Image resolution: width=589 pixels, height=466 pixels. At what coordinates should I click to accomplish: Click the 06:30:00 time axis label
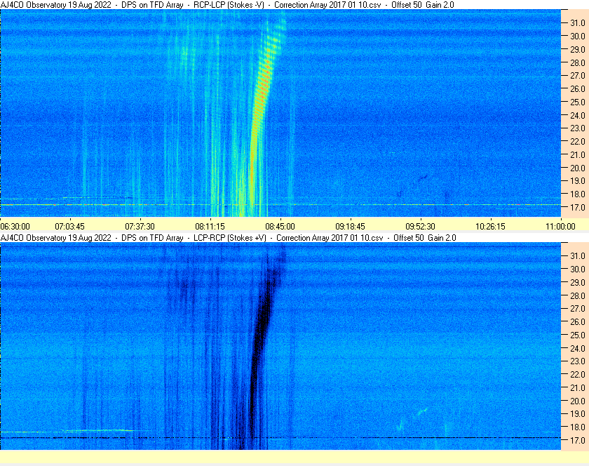15,227
